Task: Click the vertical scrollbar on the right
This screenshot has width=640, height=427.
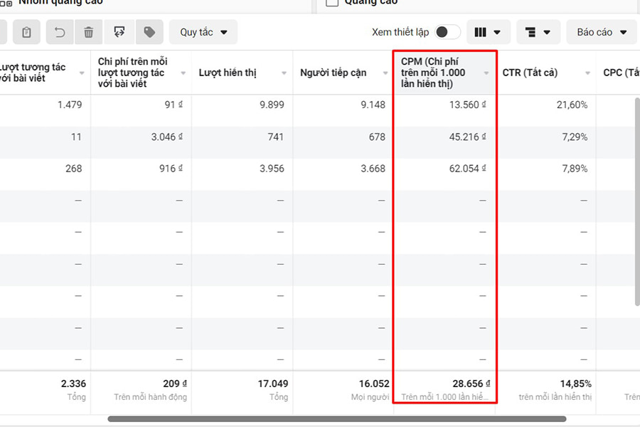Action: 636,201
